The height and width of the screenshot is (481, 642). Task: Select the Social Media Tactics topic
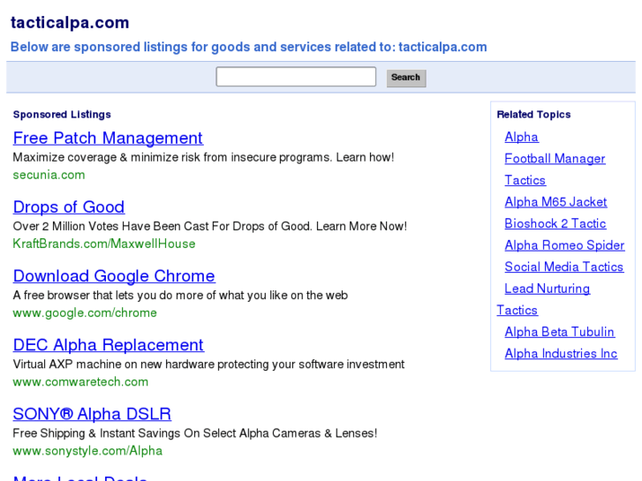pyautogui.click(x=563, y=267)
